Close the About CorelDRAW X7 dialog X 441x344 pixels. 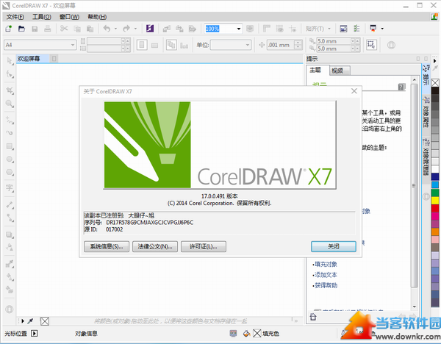354,91
